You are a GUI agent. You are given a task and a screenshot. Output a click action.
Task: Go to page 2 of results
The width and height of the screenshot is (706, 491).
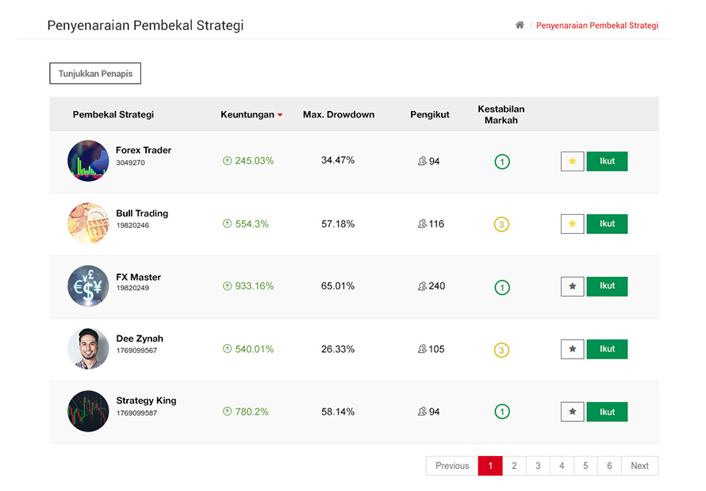514,466
